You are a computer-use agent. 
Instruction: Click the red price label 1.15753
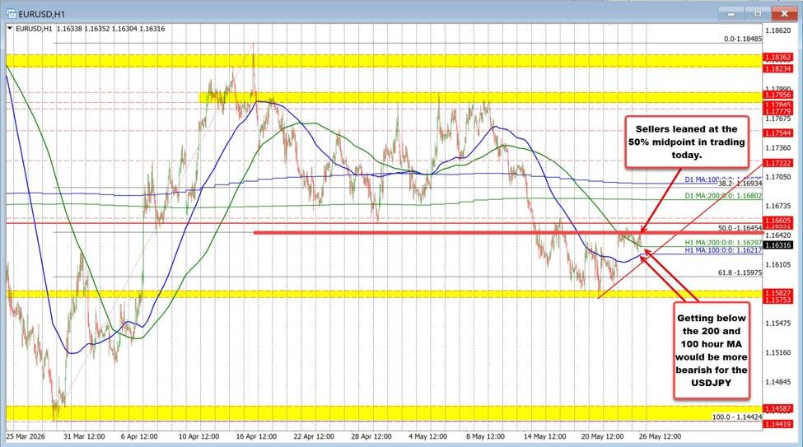point(778,300)
